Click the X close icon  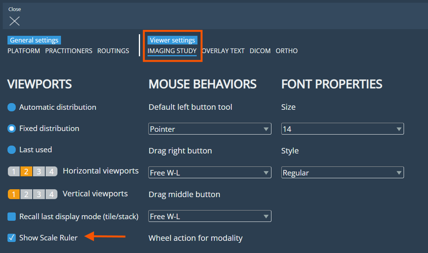pyautogui.click(x=15, y=21)
